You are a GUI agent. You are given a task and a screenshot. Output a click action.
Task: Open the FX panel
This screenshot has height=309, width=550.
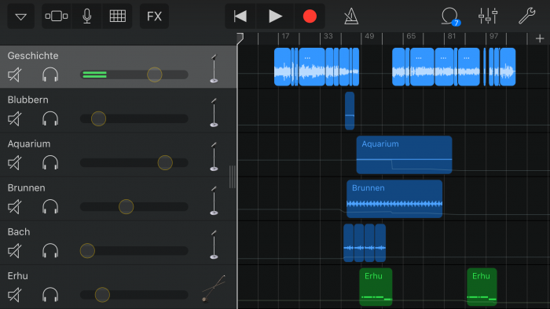[x=154, y=16]
